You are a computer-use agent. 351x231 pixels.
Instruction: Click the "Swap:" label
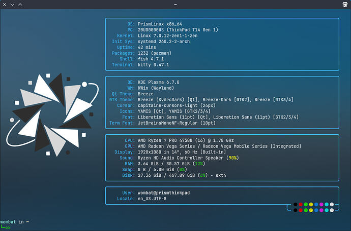[x=129, y=170]
